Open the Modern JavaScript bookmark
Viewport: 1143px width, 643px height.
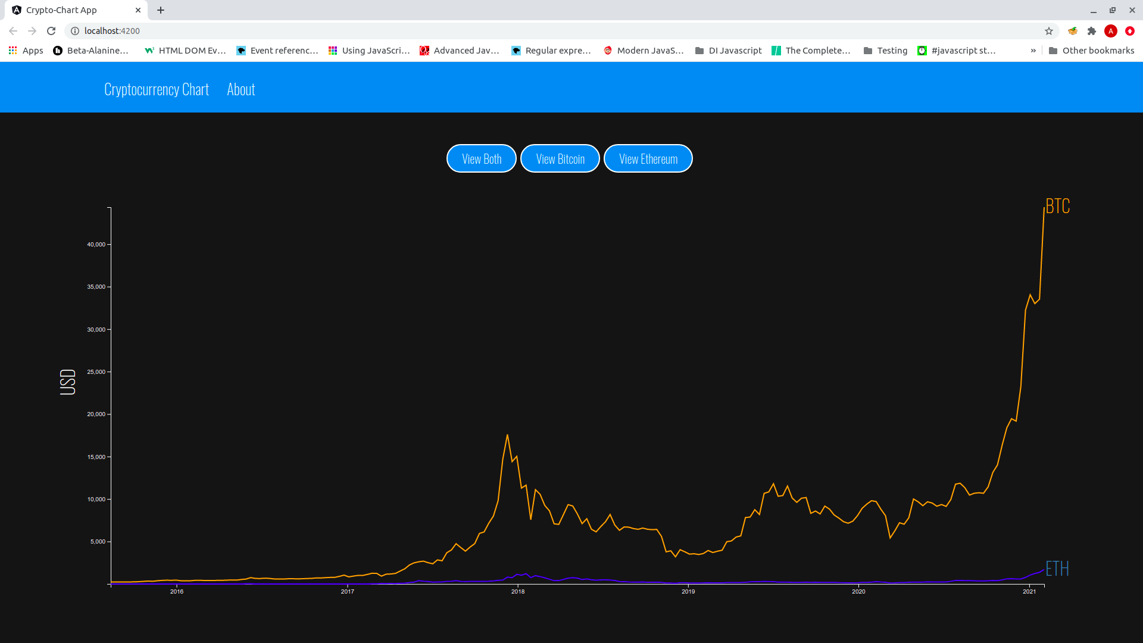(644, 51)
